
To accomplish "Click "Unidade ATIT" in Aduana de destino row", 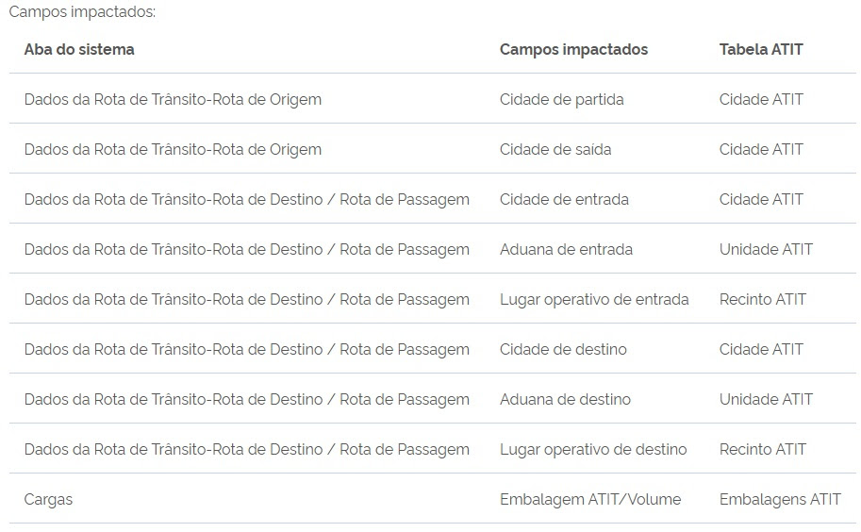I will click(766, 399).
